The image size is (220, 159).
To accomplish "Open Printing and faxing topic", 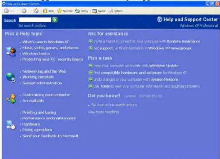I will 39,112.
